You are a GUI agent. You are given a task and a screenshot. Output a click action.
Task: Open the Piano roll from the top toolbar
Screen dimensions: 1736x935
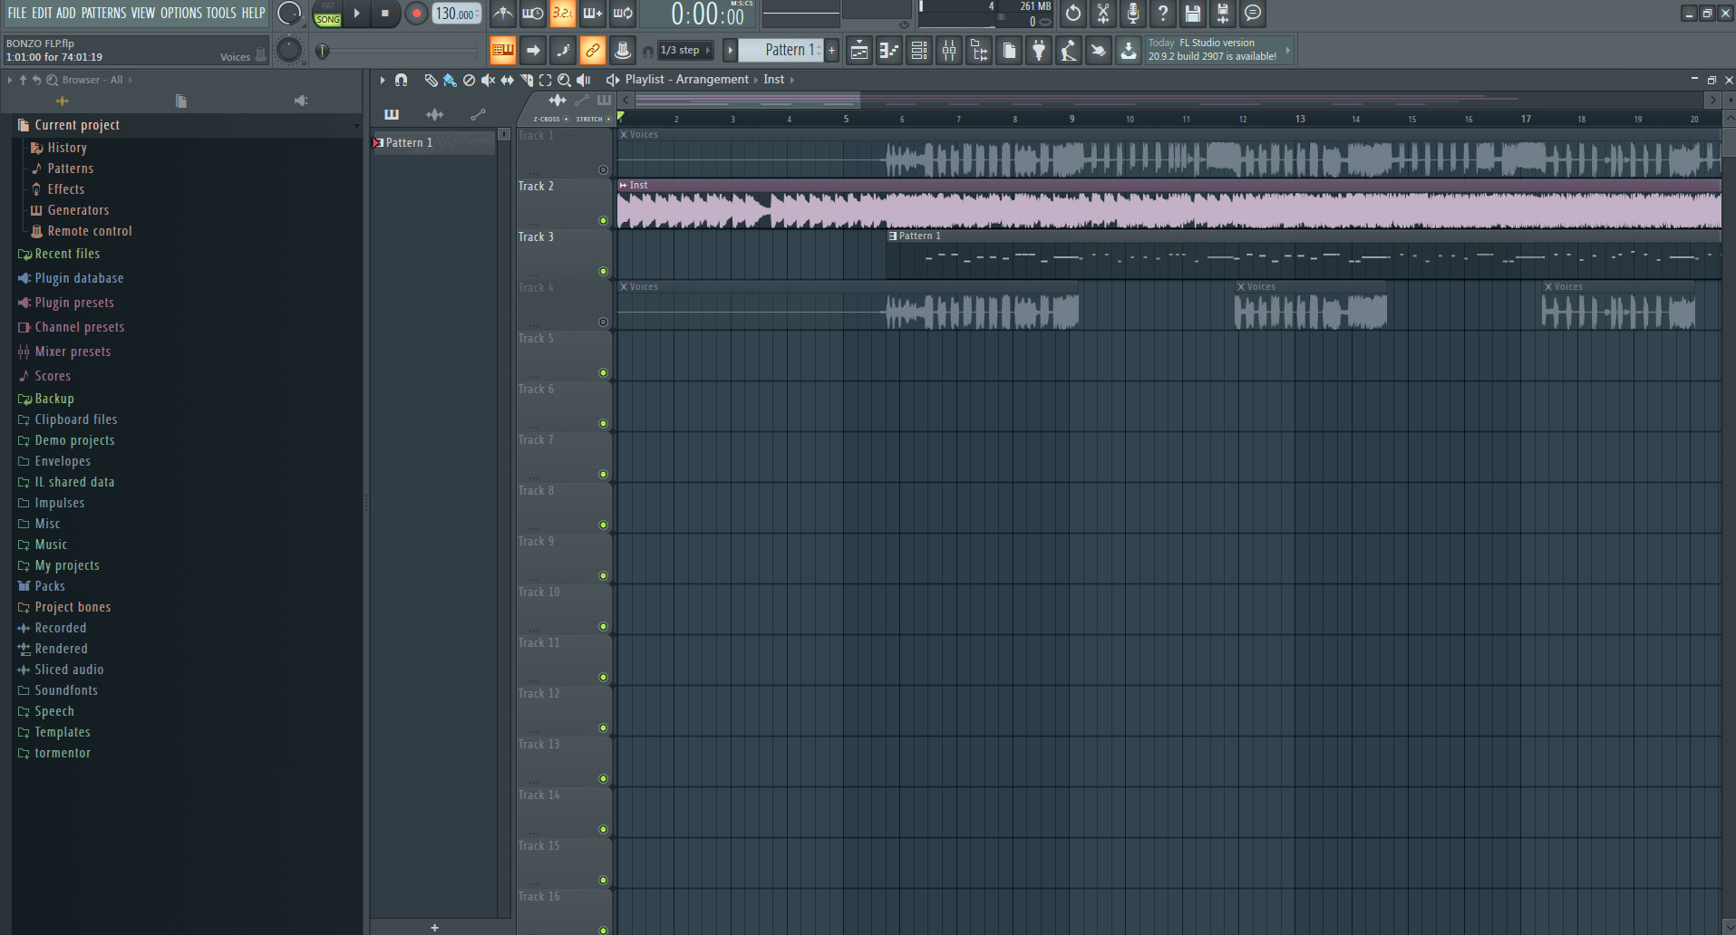888,51
